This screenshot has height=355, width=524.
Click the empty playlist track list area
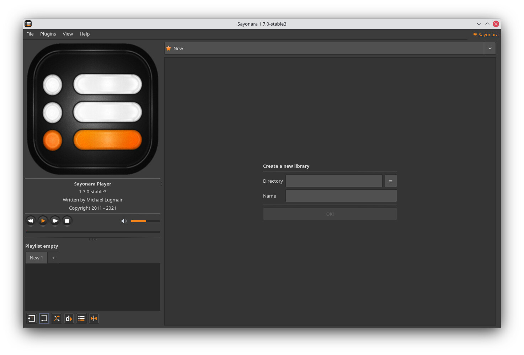[x=93, y=287]
